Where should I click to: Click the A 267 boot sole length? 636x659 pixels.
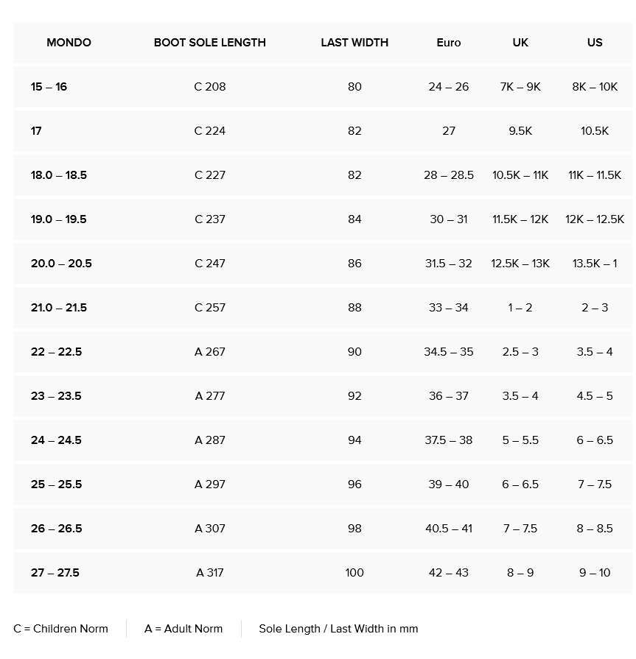210,352
